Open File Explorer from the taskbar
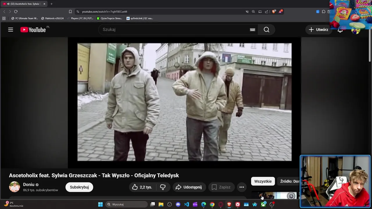The image size is (372, 209). (161, 204)
